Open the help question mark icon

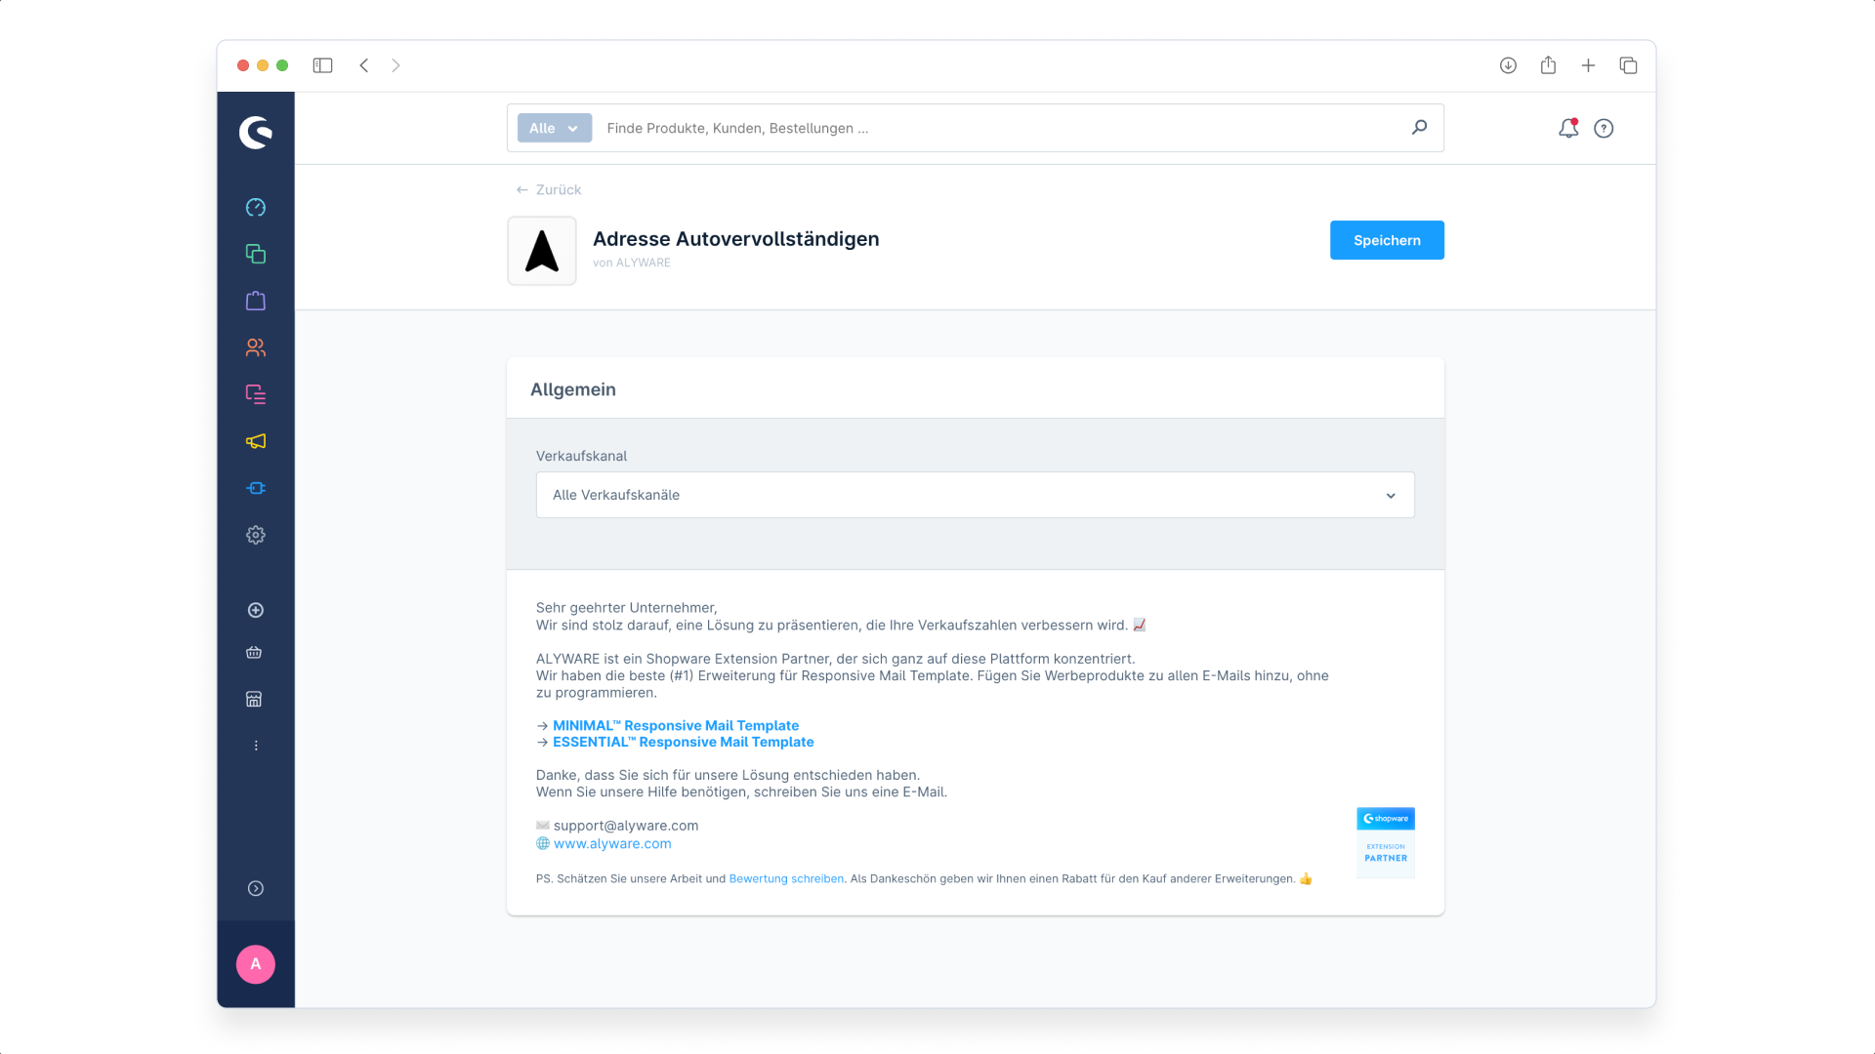pyautogui.click(x=1604, y=128)
